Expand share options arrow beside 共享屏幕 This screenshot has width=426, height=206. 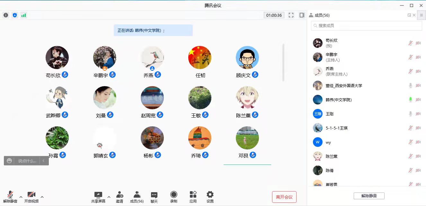point(109,197)
